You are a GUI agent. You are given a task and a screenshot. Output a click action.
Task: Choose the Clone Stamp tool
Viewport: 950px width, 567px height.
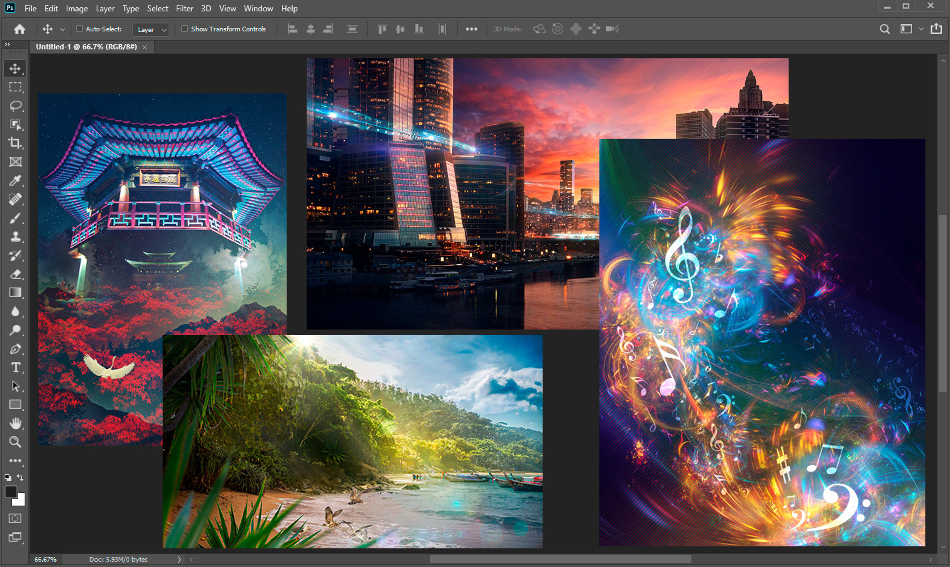(15, 237)
